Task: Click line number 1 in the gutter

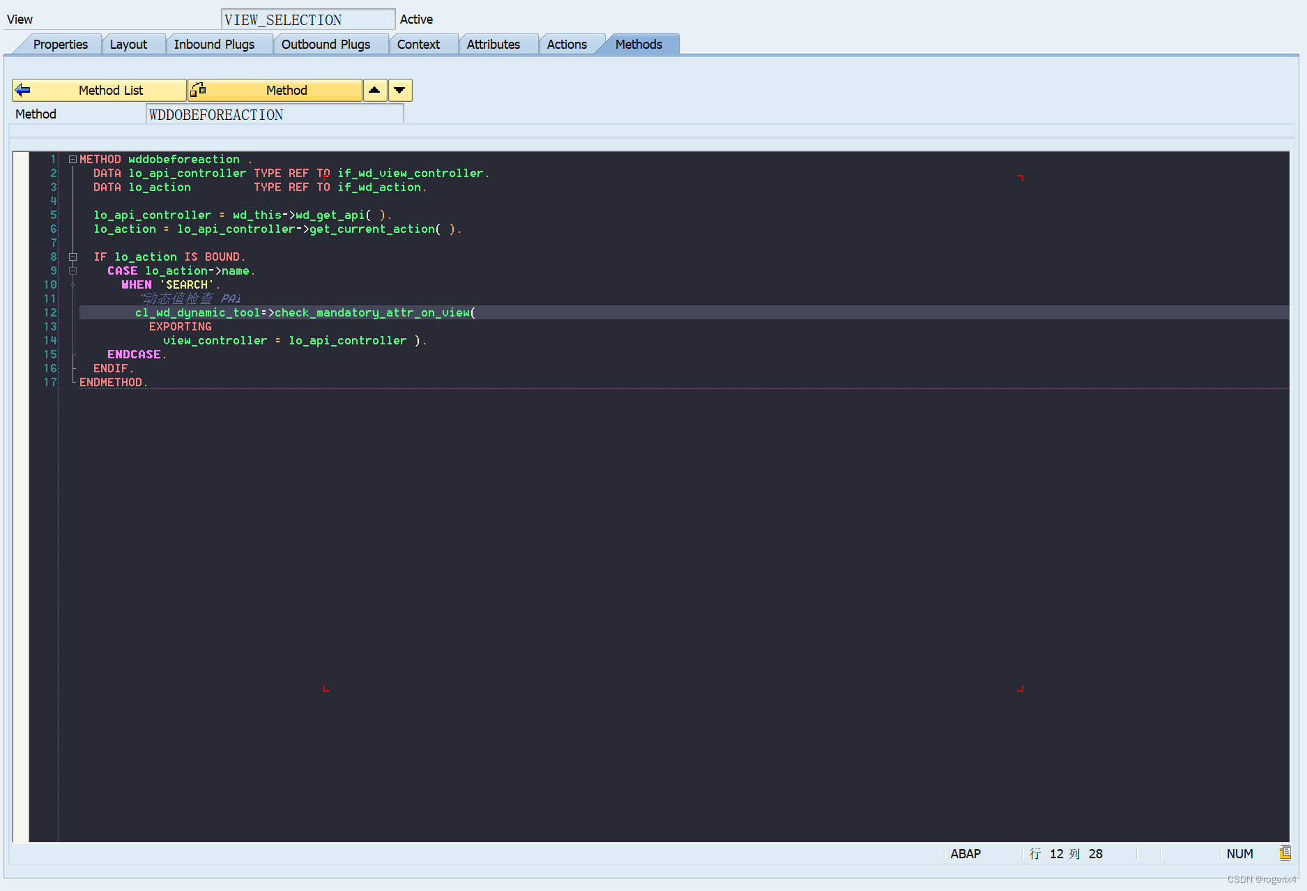Action: [53, 159]
